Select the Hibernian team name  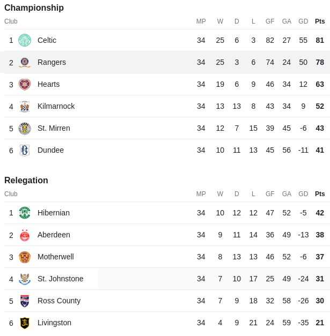pyautogui.click(x=54, y=213)
